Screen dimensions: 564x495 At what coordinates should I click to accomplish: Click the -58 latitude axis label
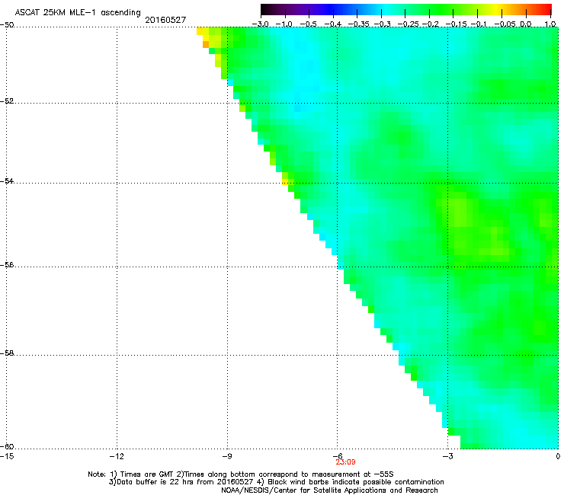(7, 353)
